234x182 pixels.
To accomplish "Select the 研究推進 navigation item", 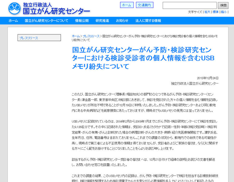I will click(x=102, y=21).
